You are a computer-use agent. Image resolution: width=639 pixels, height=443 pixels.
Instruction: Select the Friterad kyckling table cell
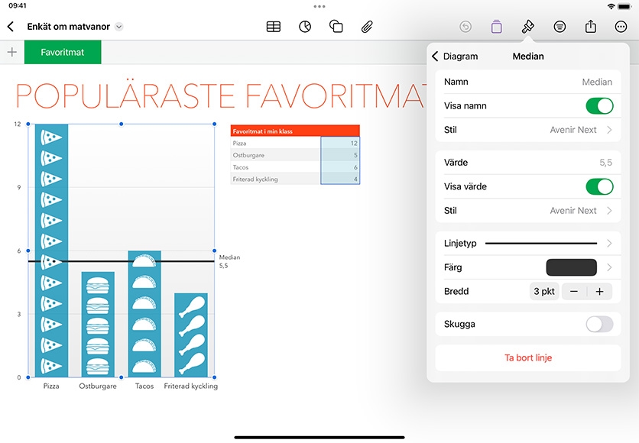pyautogui.click(x=275, y=179)
